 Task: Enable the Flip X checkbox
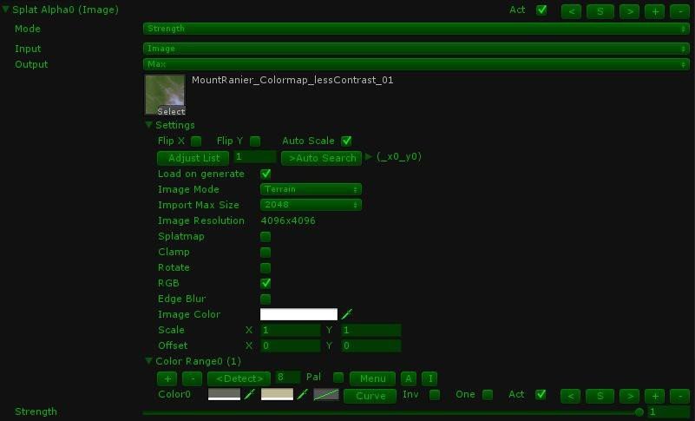tap(196, 141)
